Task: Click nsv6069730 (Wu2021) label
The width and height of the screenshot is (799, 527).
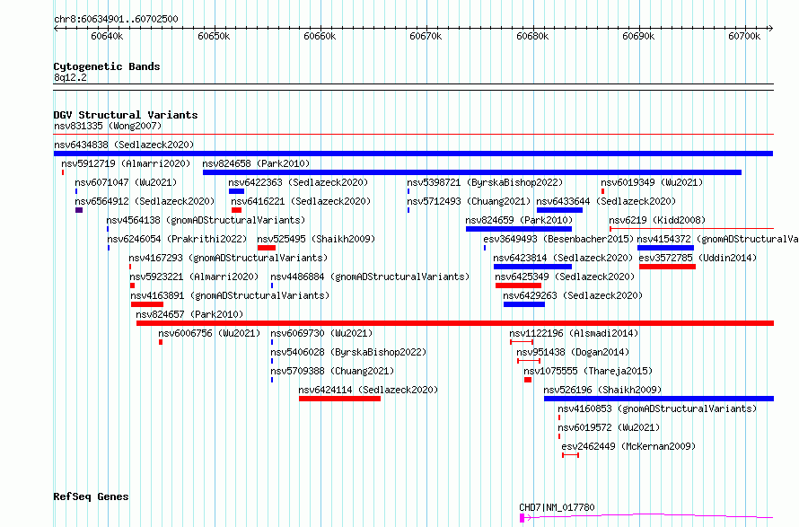Action: point(321,333)
